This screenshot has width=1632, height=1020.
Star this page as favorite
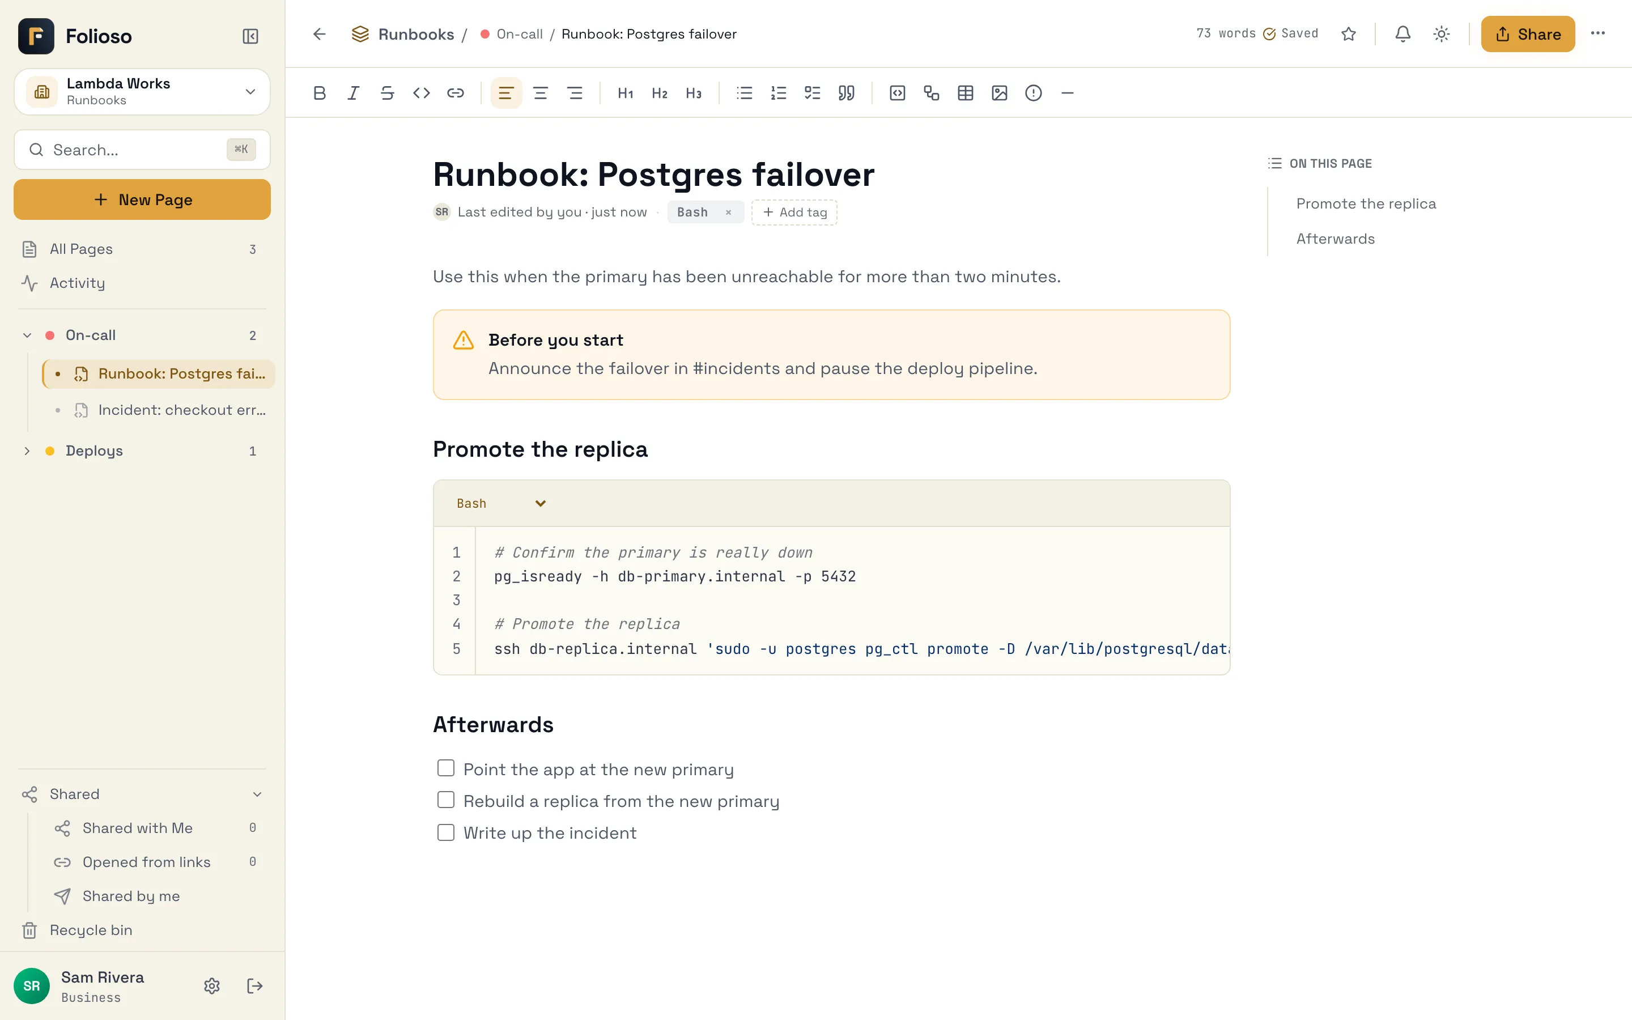click(x=1348, y=34)
